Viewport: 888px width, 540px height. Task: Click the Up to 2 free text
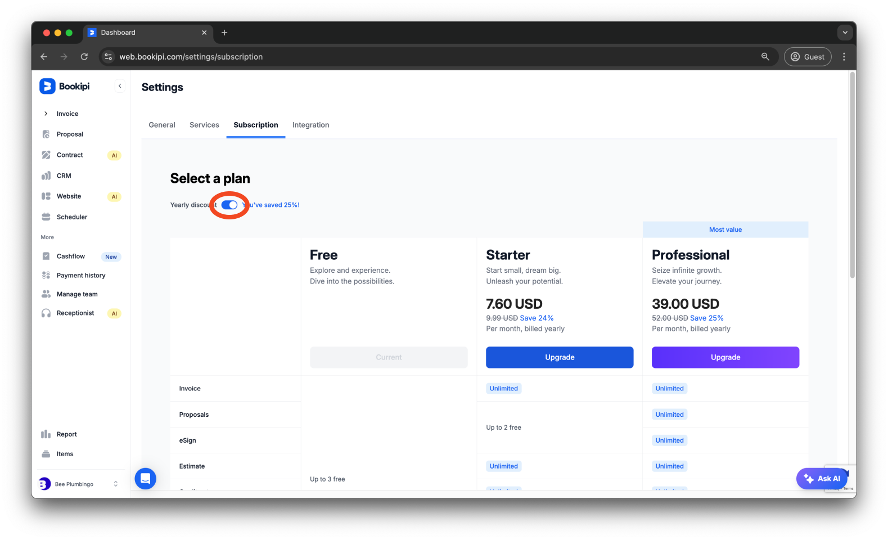click(504, 427)
